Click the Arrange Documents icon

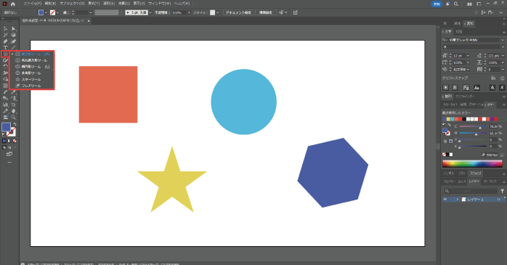point(469,4)
